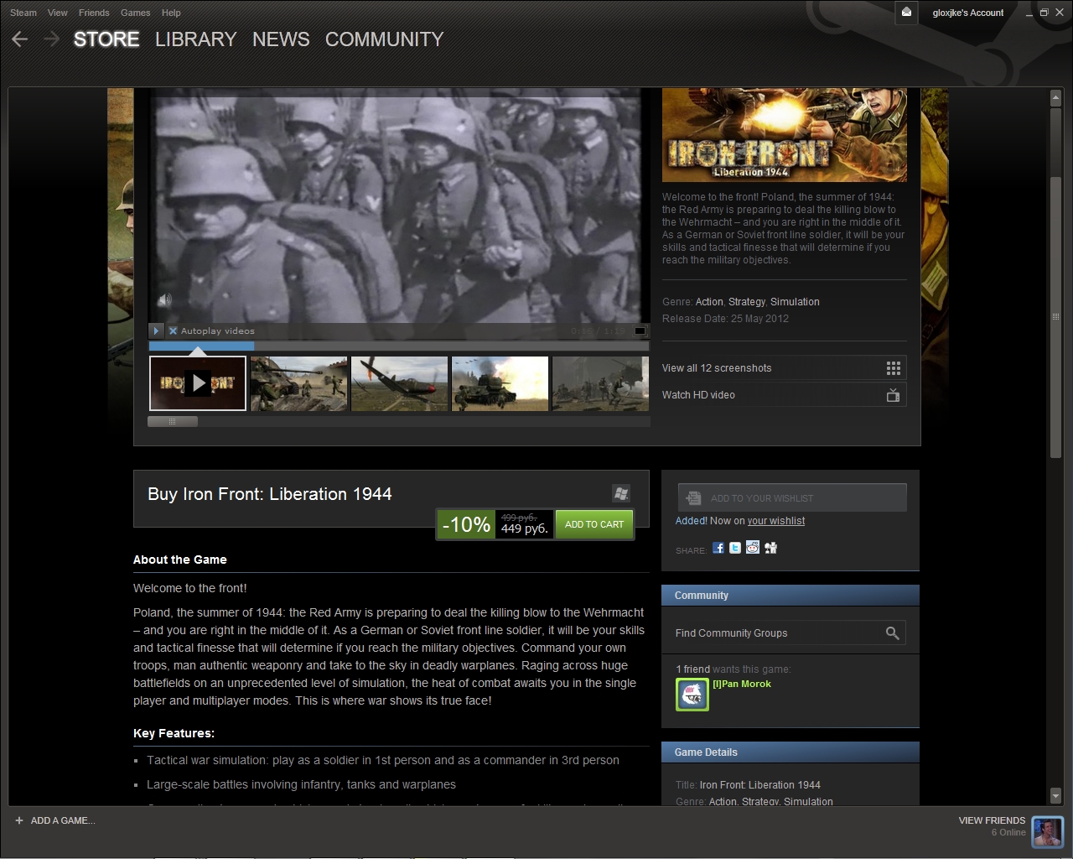Viewport: 1073px width, 859px height.
Task: Share on Reddit
Action: coord(753,548)
